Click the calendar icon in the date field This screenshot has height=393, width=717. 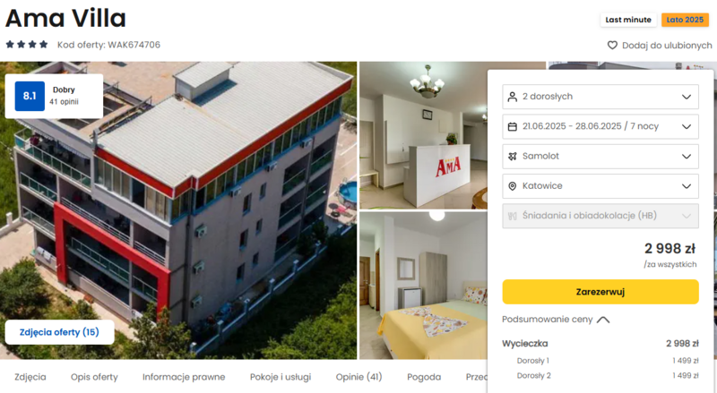[512, 126]
